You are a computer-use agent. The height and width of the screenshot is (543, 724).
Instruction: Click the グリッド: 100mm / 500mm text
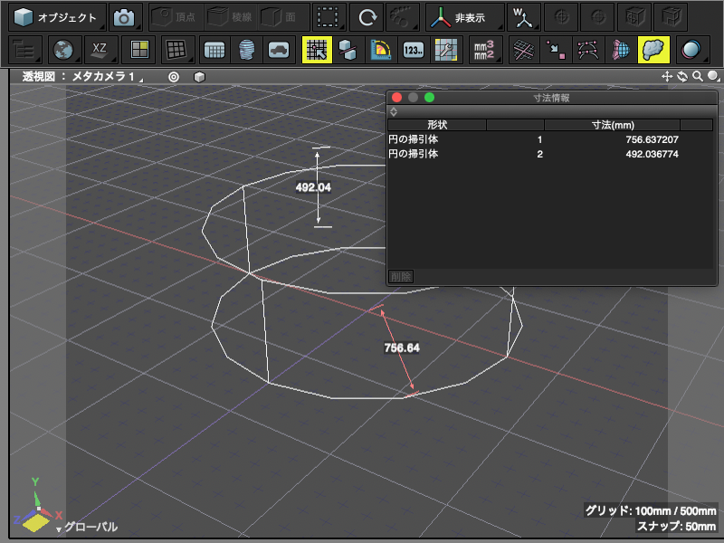(x=651, y=510)
